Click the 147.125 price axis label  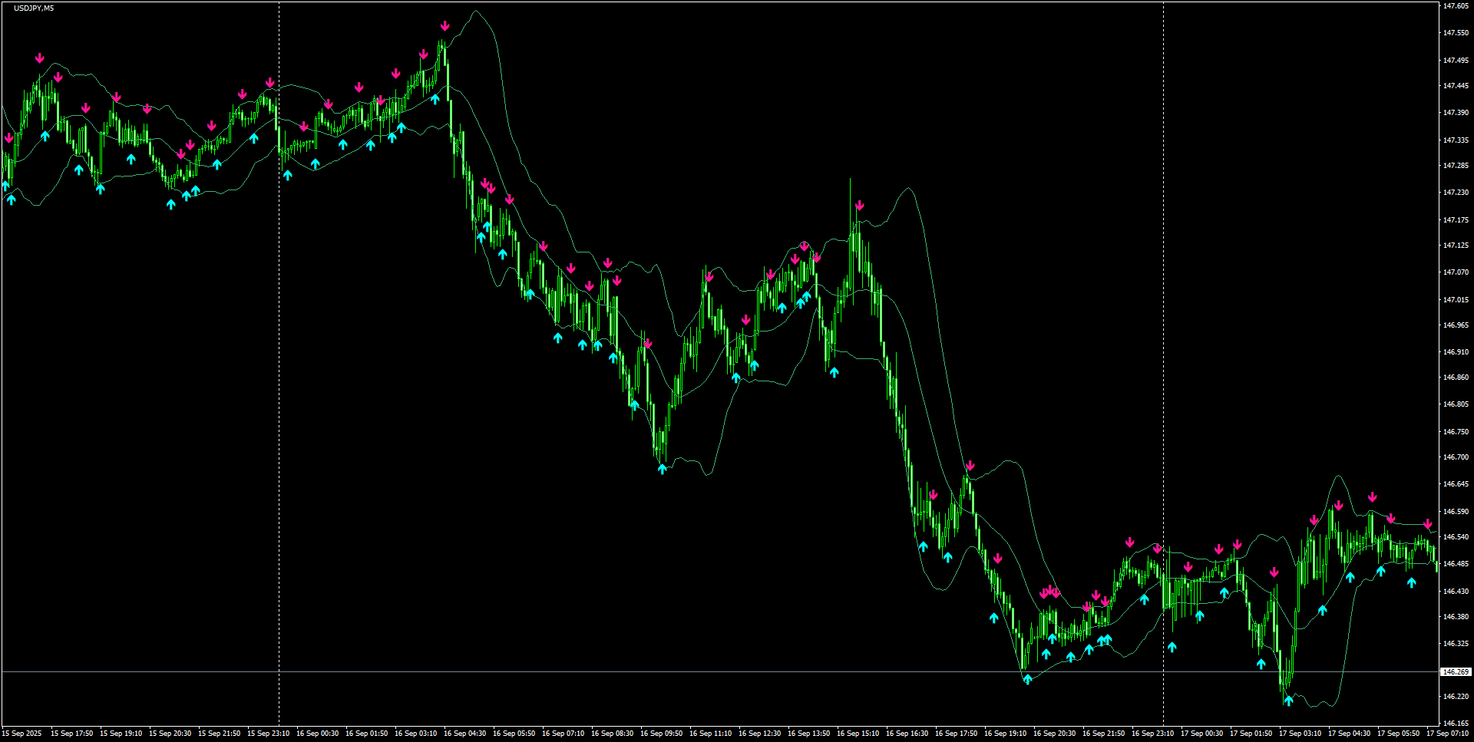click(1456, 246)
